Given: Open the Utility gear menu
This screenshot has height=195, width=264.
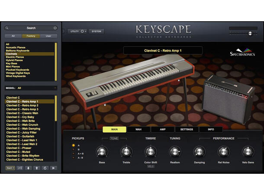Looking at the screenshot, I should 77,31.
